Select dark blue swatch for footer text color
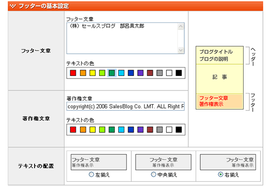The width and height of the screenshot is (271, 186). coord(131,73)
